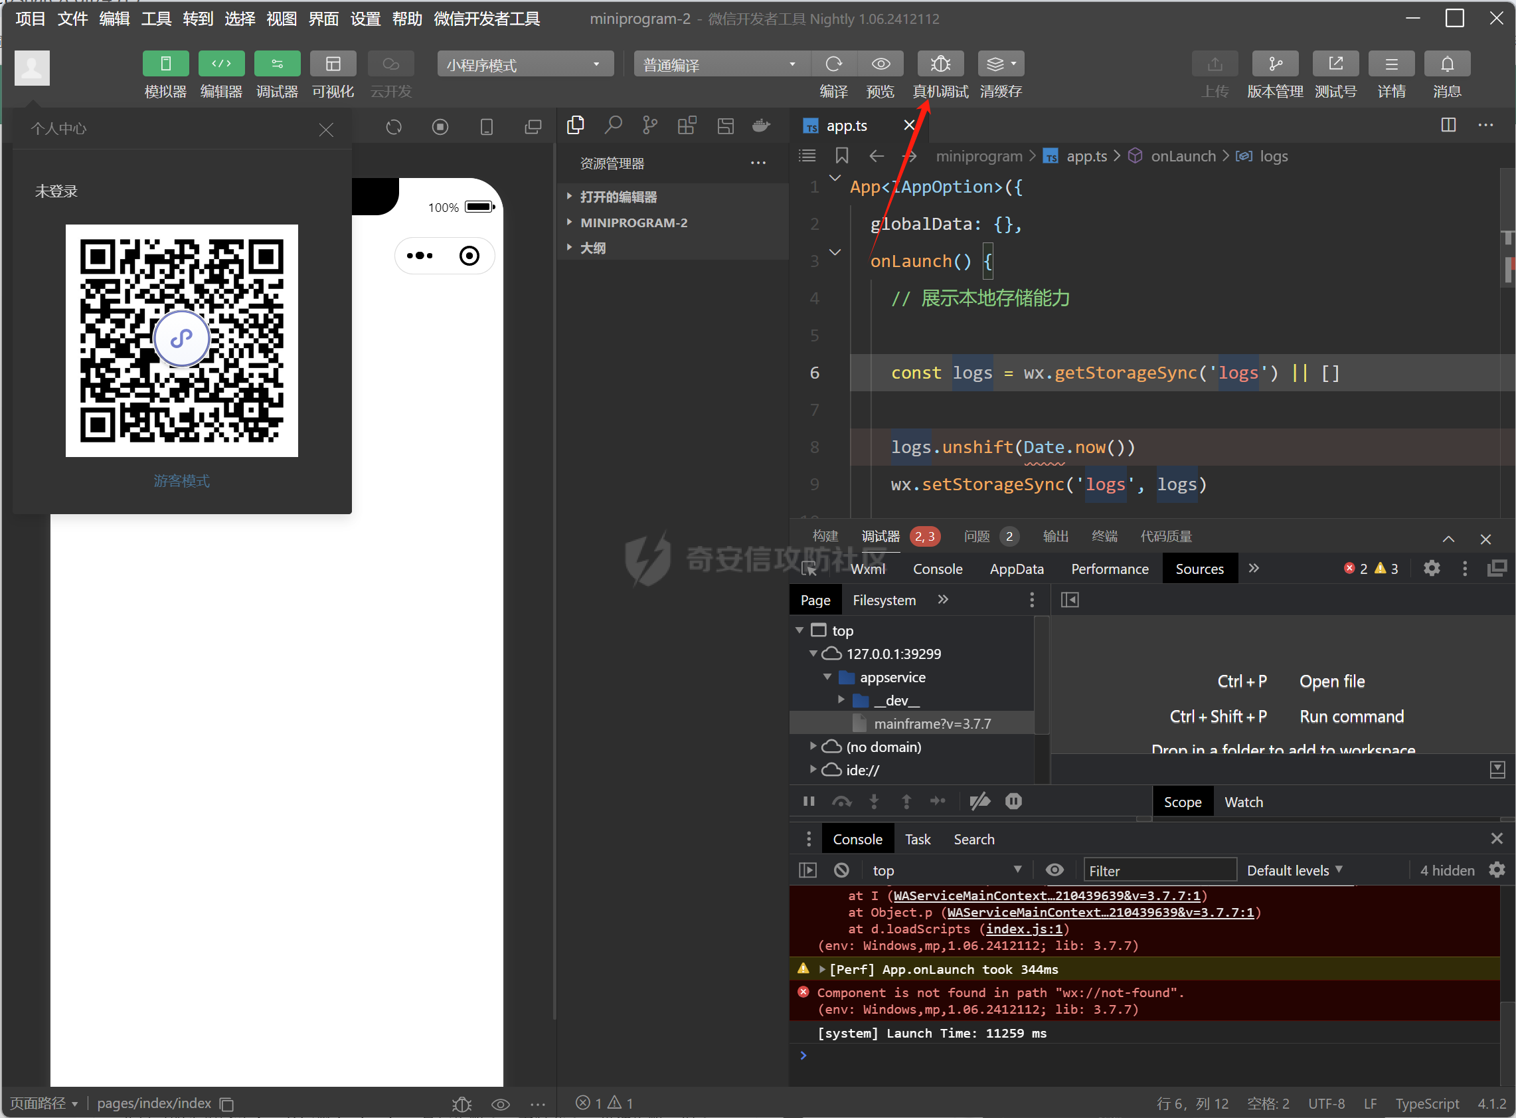1516x1118 pixels.
Task: Open the 小程序模式 mode dropdown
Action: point(525,64)
